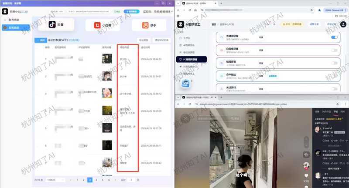The image size is (349, 188).
Task: Click the 清空评论列表 button
Action: [x=161, y=40]
